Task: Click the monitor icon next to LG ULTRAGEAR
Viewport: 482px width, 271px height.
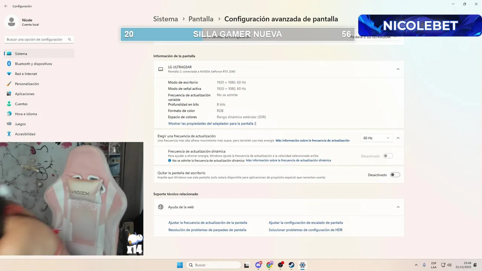Action: pyautogui.click(x=160, y=69)
